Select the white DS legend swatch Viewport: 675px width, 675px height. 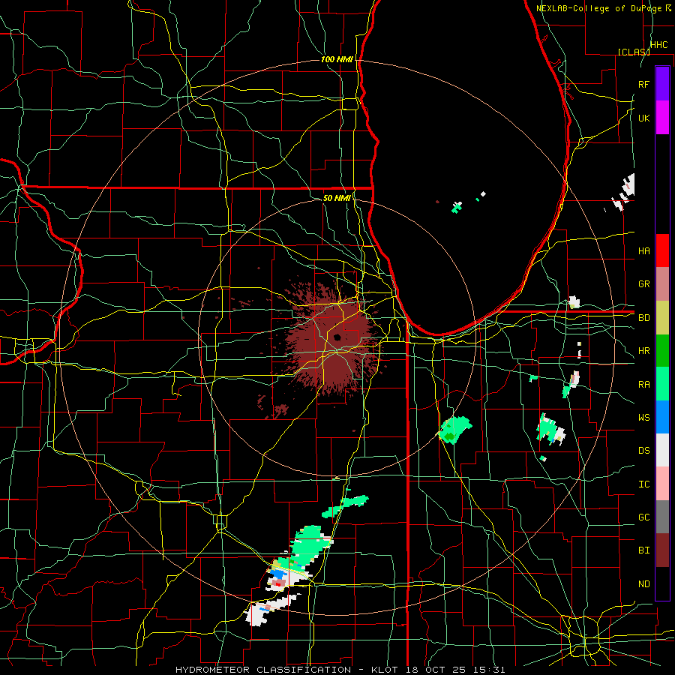tap(662, 450)
